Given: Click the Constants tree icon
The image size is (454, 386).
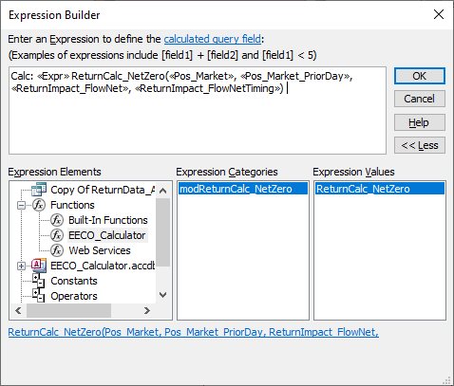Looking at the screenshot, I should click(x=38, y=281).
